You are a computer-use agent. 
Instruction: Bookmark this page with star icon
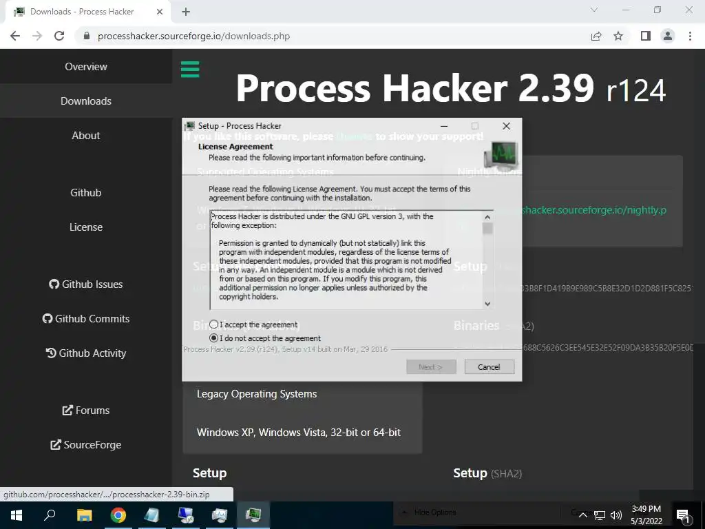pos(618,36)
